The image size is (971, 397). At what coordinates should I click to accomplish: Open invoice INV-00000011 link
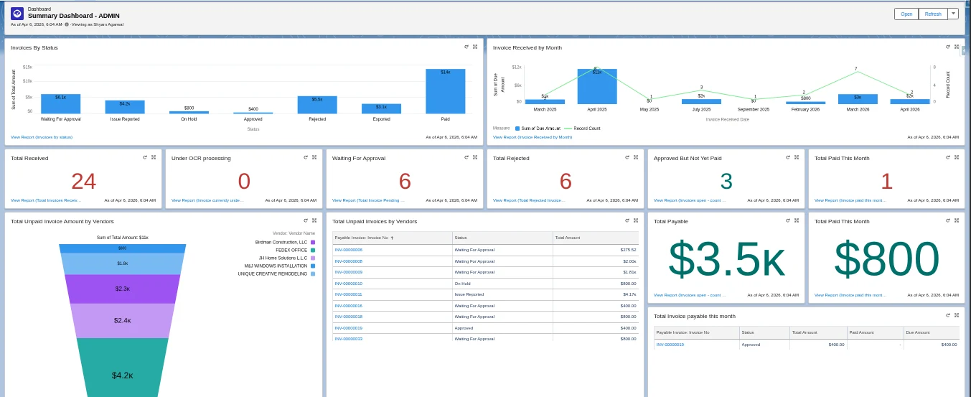[x=349, y=294]
